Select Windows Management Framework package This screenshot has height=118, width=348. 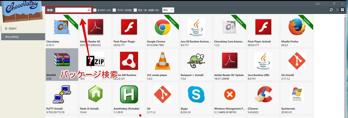coord(230,98)
